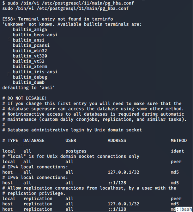Click the "defaulting to 'ansi'" message
This screenshot has width=193, height=212.
click(29, 88)
